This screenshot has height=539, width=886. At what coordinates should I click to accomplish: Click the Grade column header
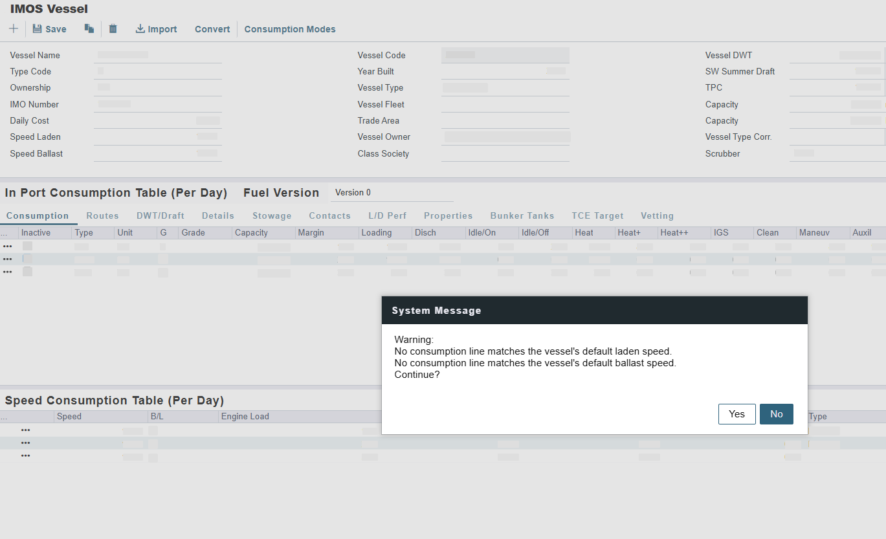point(205,233)
